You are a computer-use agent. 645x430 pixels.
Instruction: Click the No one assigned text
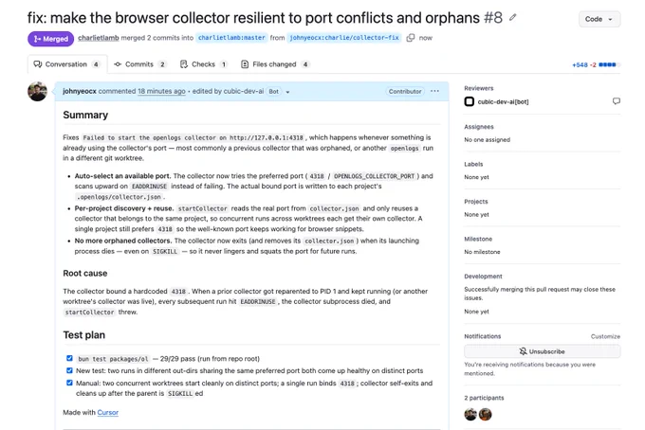coord(488,139)
